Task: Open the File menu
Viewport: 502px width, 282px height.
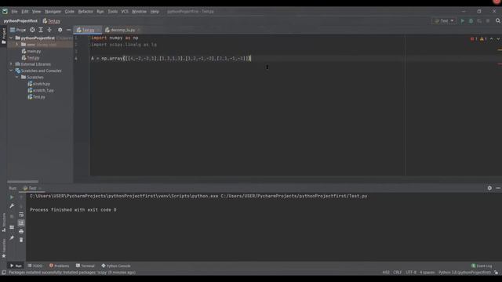Action: [x=14, y=12]
